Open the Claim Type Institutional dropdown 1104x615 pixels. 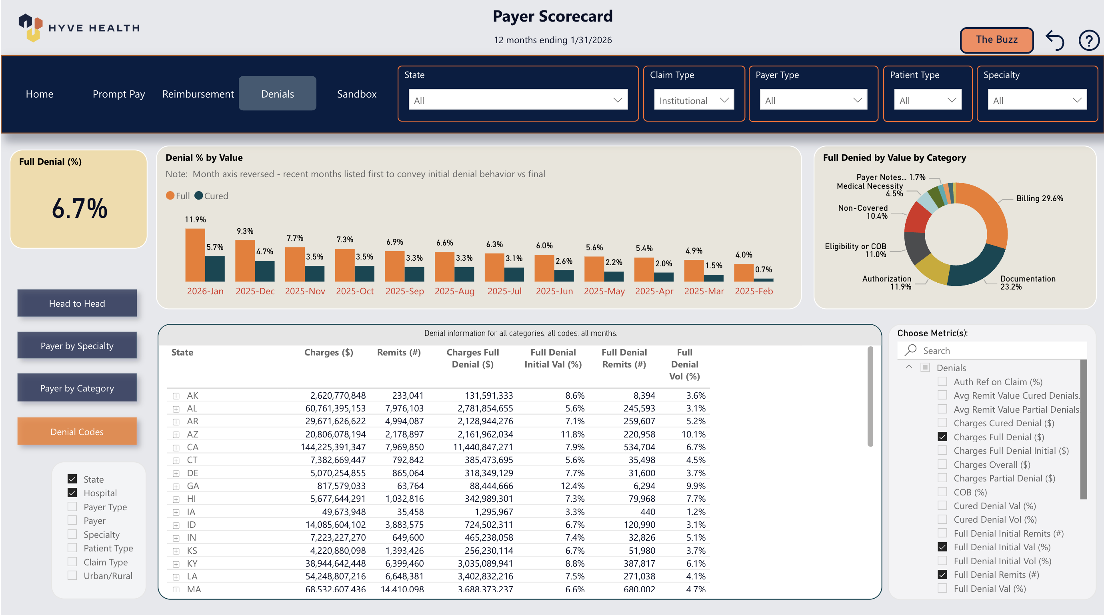pyautogui.click(x=694, y=100)
